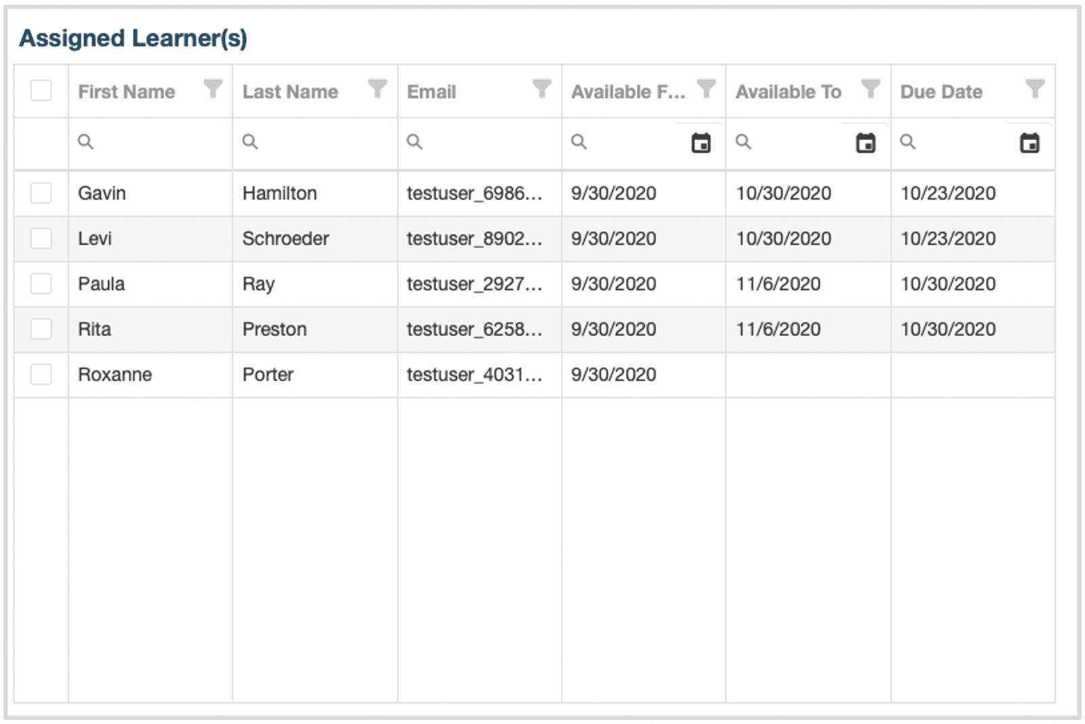This screenshot has height=724, width=1085.
Task: Select Roxanne Porter's row checkbox
Action: (x=41, y=375)
